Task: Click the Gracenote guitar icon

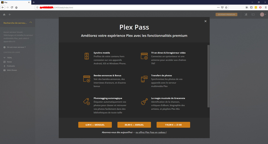Action: point(144,102)
